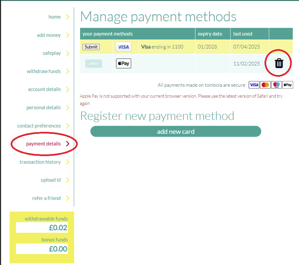Click the last used date 07/04/2025
Image resolution: width=299 pixels, height=265 pixels.
point(246,47)
